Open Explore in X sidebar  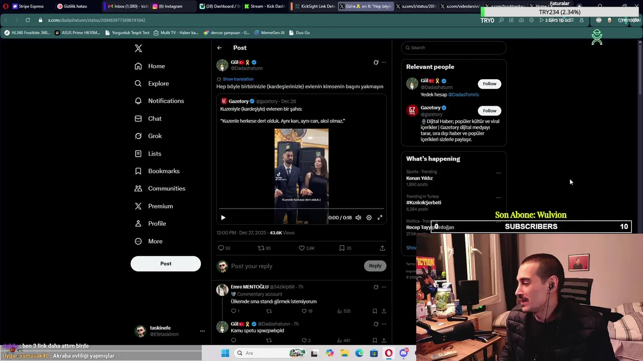coord(152,83)
